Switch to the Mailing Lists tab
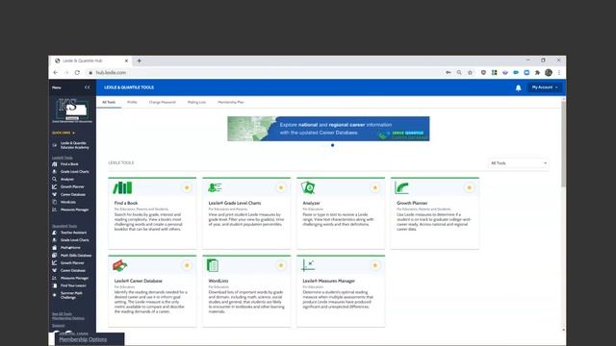616x346 pixels. (x=196, y=103)
